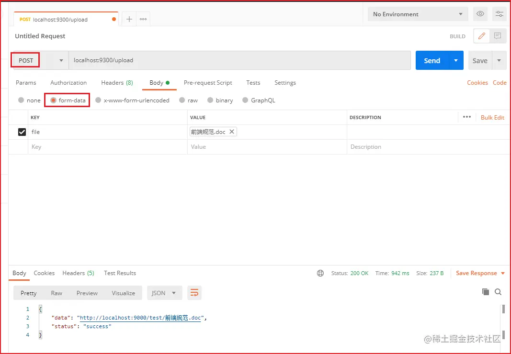Open column options three-dot icon near Bulk Edit
This screenshot has height=354, width=511.
pyautogui.click(x=466, y=117)
